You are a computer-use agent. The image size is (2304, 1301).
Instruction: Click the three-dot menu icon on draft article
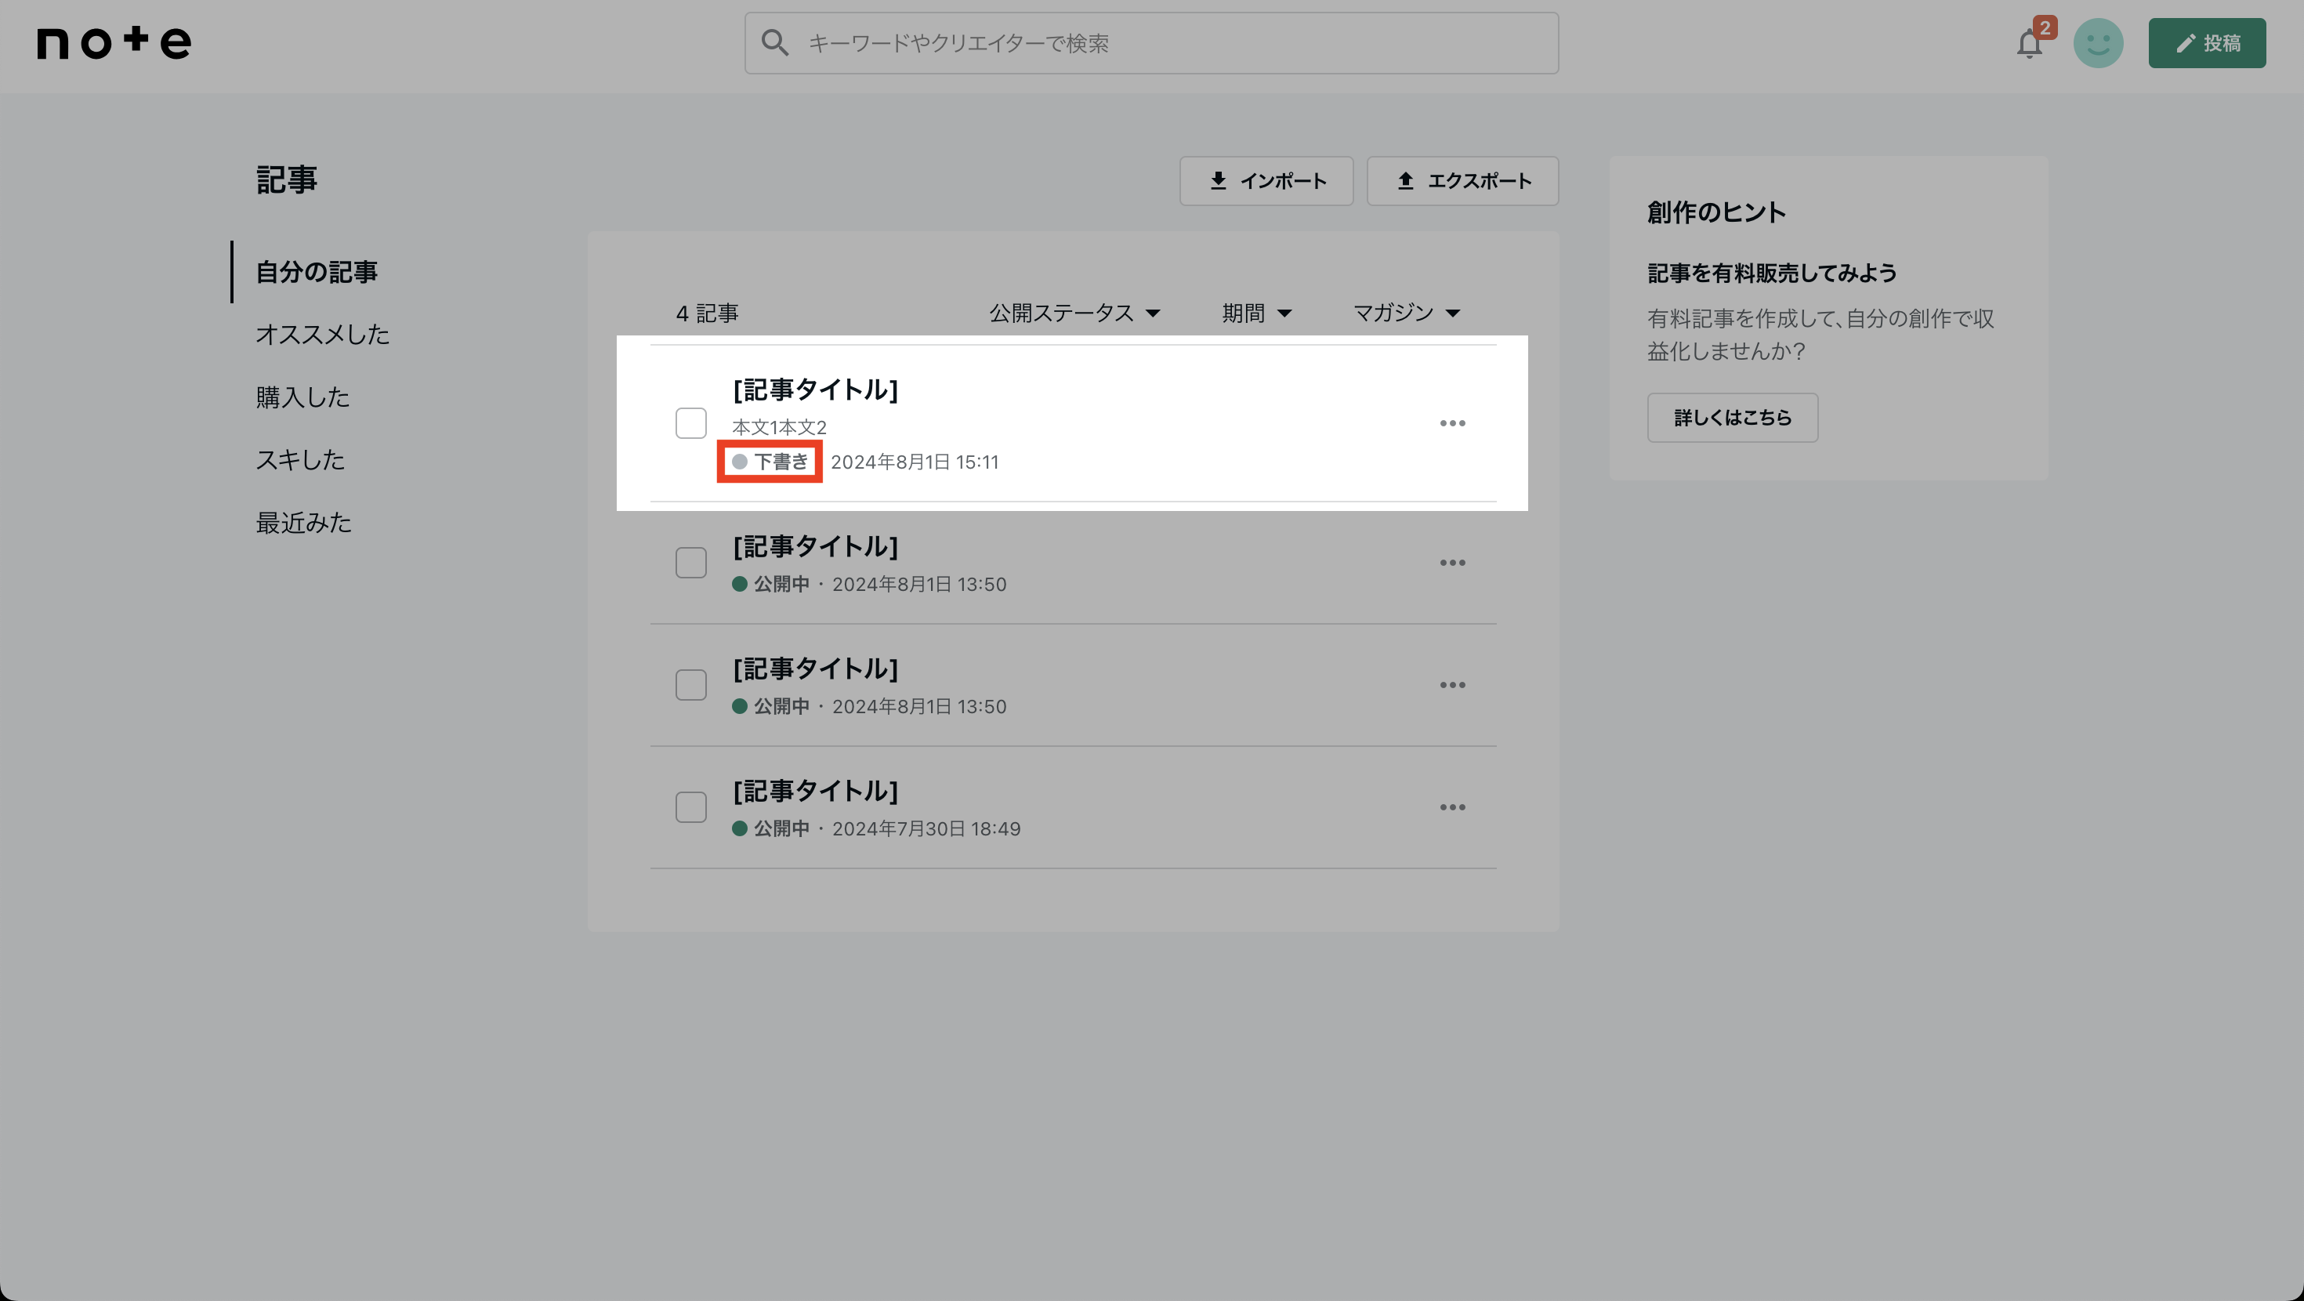click(x=1453, y=422)
